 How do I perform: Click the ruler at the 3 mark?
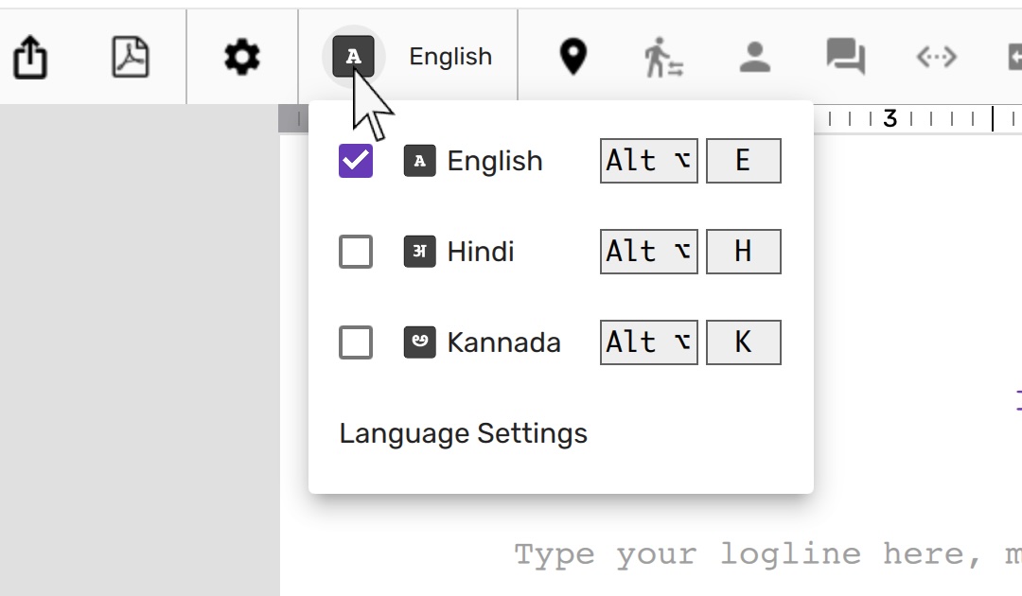tap(890, 119)
